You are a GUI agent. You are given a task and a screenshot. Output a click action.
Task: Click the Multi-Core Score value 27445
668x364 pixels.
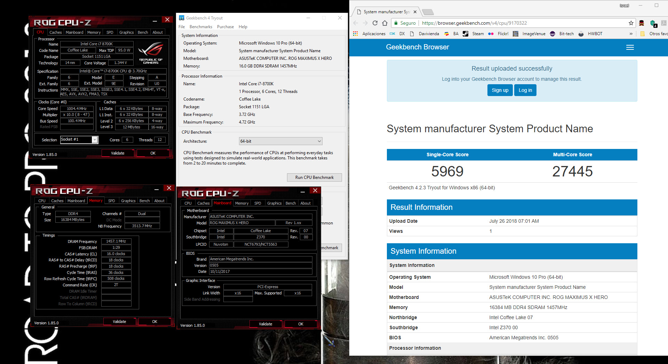572,171
